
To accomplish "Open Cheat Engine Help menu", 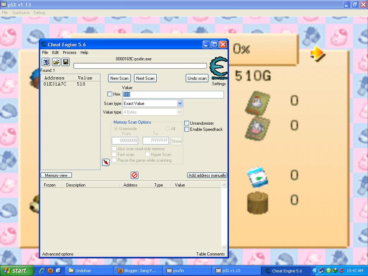I will pyautogui.click(x=84, y=52).
